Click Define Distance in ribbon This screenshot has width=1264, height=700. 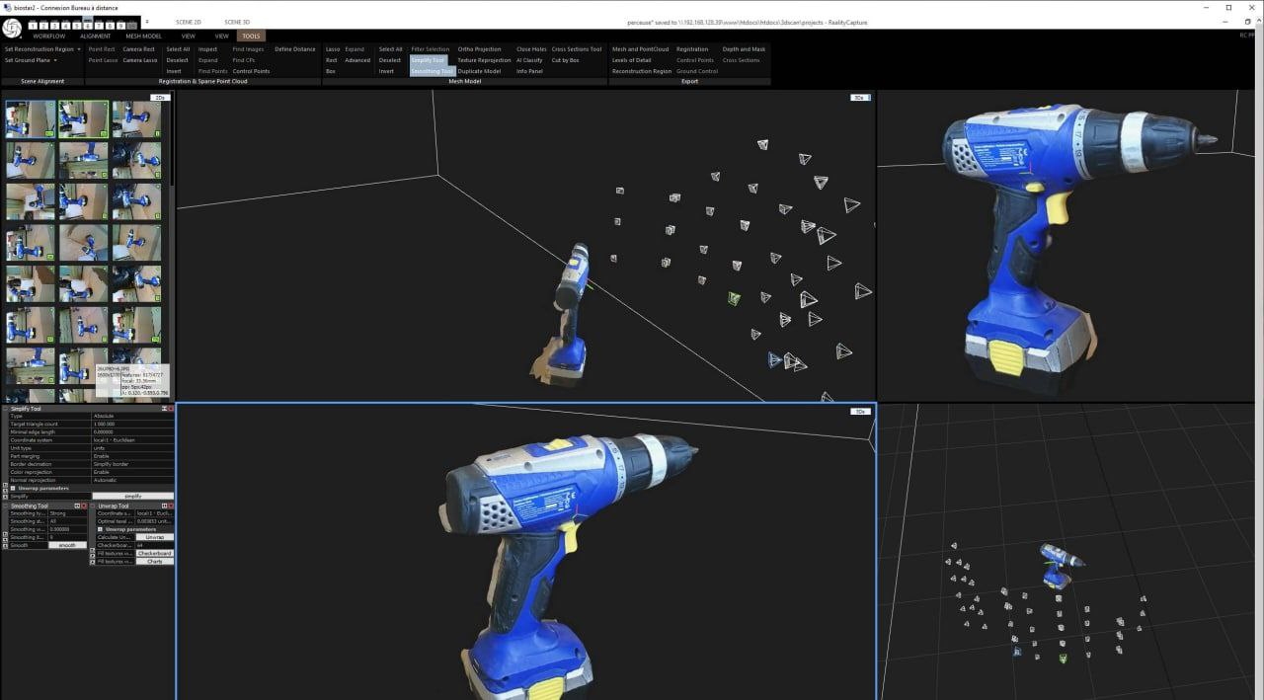click(x=295, y=49)
